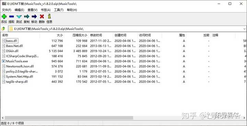
Task: Click the Extract (提取) minus icon
Action: pyautogui.click(x=12, y=16)
